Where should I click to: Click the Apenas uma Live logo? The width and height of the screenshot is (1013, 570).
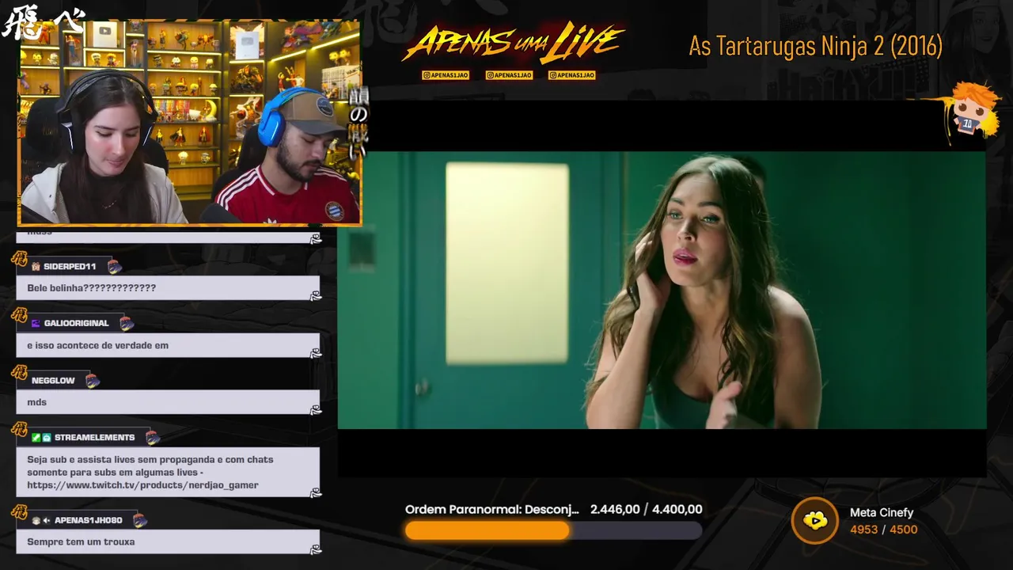(513, 44)
